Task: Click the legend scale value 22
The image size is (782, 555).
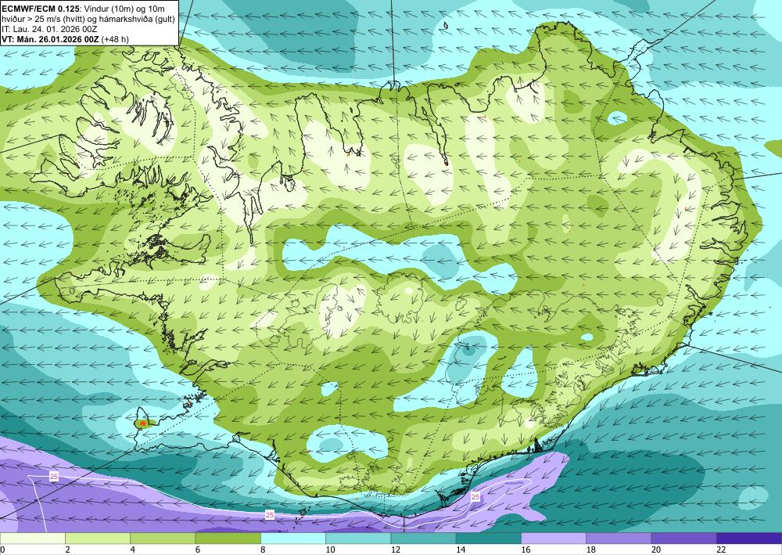Action: pyautogui.click(x=722, y=550)
